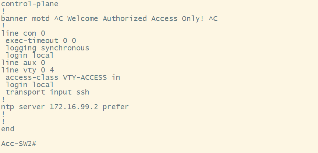318x153 pixels.
Task: Click the word 'VTY-ACCESS'
Action: 85,78
